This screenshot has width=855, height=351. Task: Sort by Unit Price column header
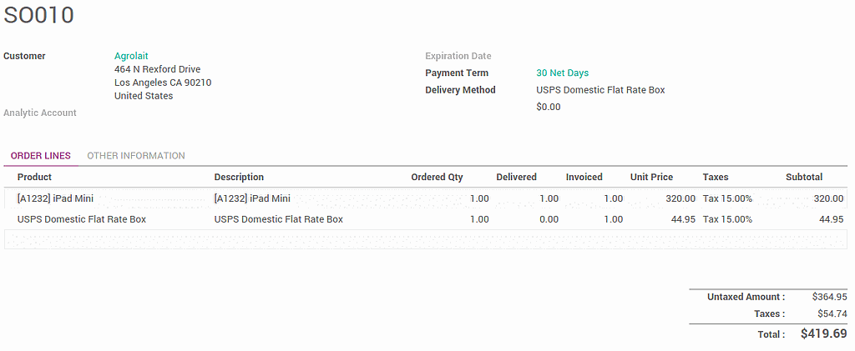(x=651, y=177)
